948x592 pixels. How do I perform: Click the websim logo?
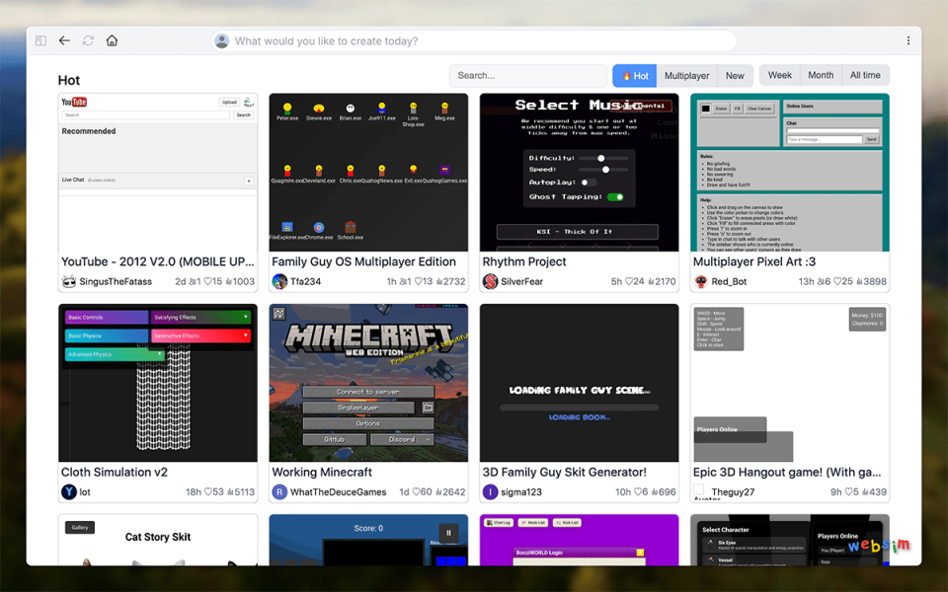pos(879,545)
